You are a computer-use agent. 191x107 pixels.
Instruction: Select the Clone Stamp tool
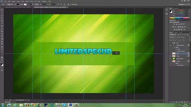2,31
